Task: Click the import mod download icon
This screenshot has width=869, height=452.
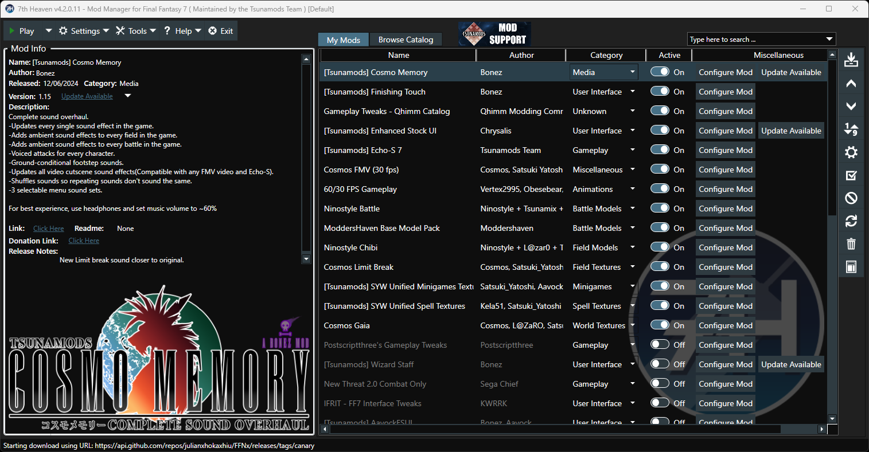Action: coord(851,60)
